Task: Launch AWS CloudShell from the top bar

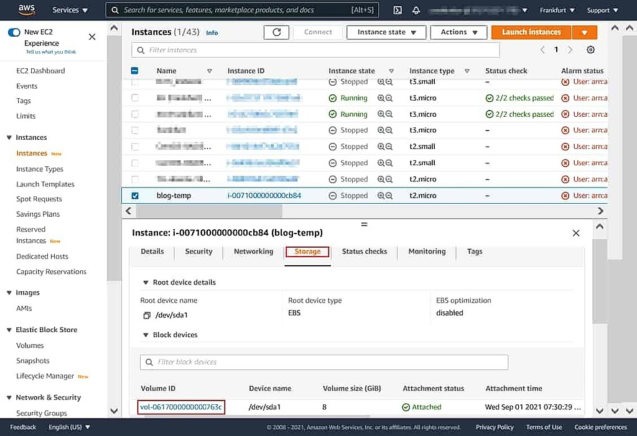Action: (397, 10)
